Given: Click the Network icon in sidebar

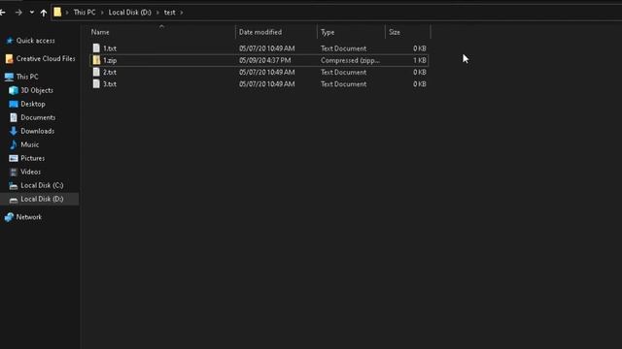Looking at the screenshot, I should (9, 217).
